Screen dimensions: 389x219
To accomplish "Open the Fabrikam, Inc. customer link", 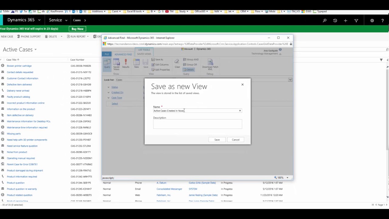I will click(164, 195).
